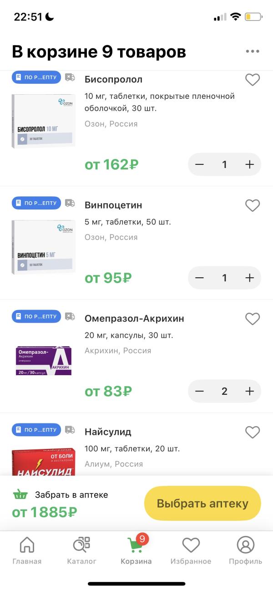Switch to Избранное favorites tab
The height and width of the screenshot is (591, 273).
[191, 550]
